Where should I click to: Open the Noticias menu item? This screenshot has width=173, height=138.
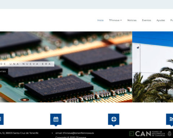tap(132, 20)
